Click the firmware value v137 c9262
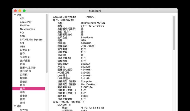 coord(88,46)
